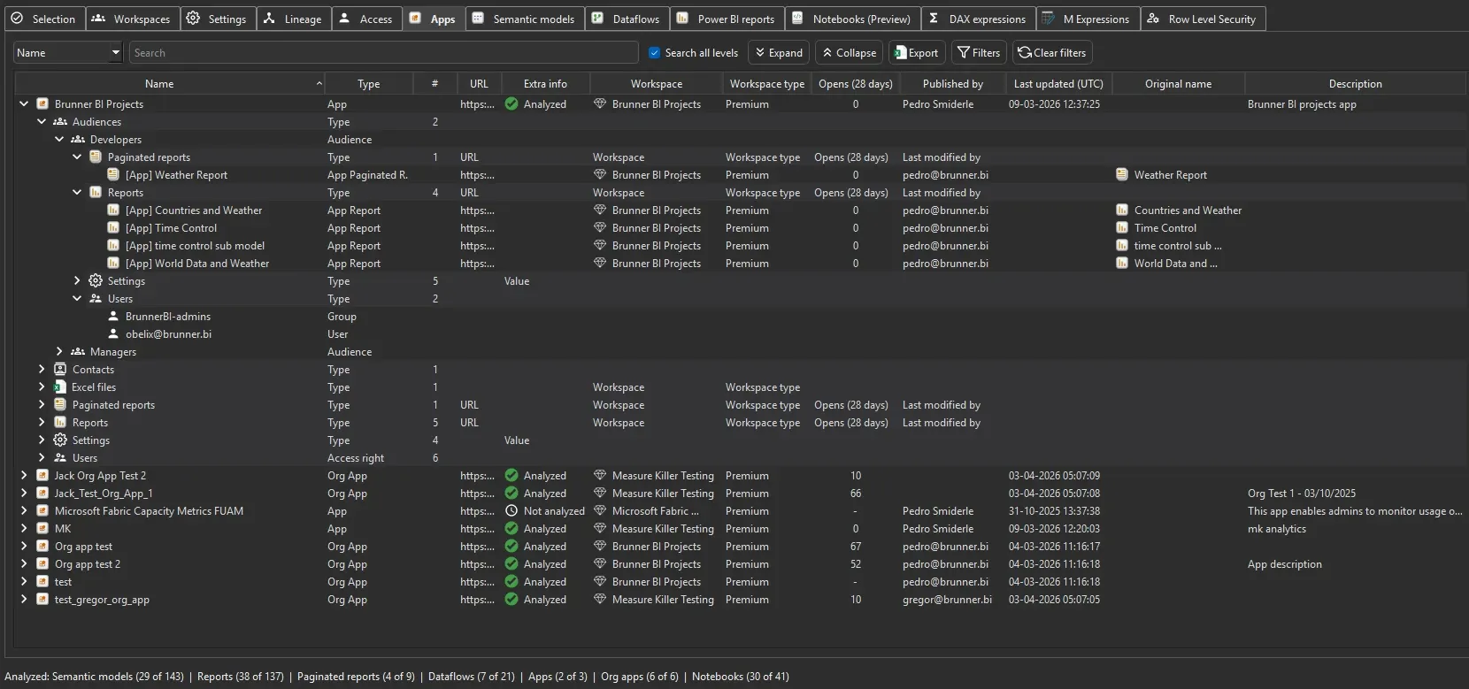Click 'Org apps (6 of 6)' in status bar
This screenshot has height=689, width=1469.
[640, 677]
